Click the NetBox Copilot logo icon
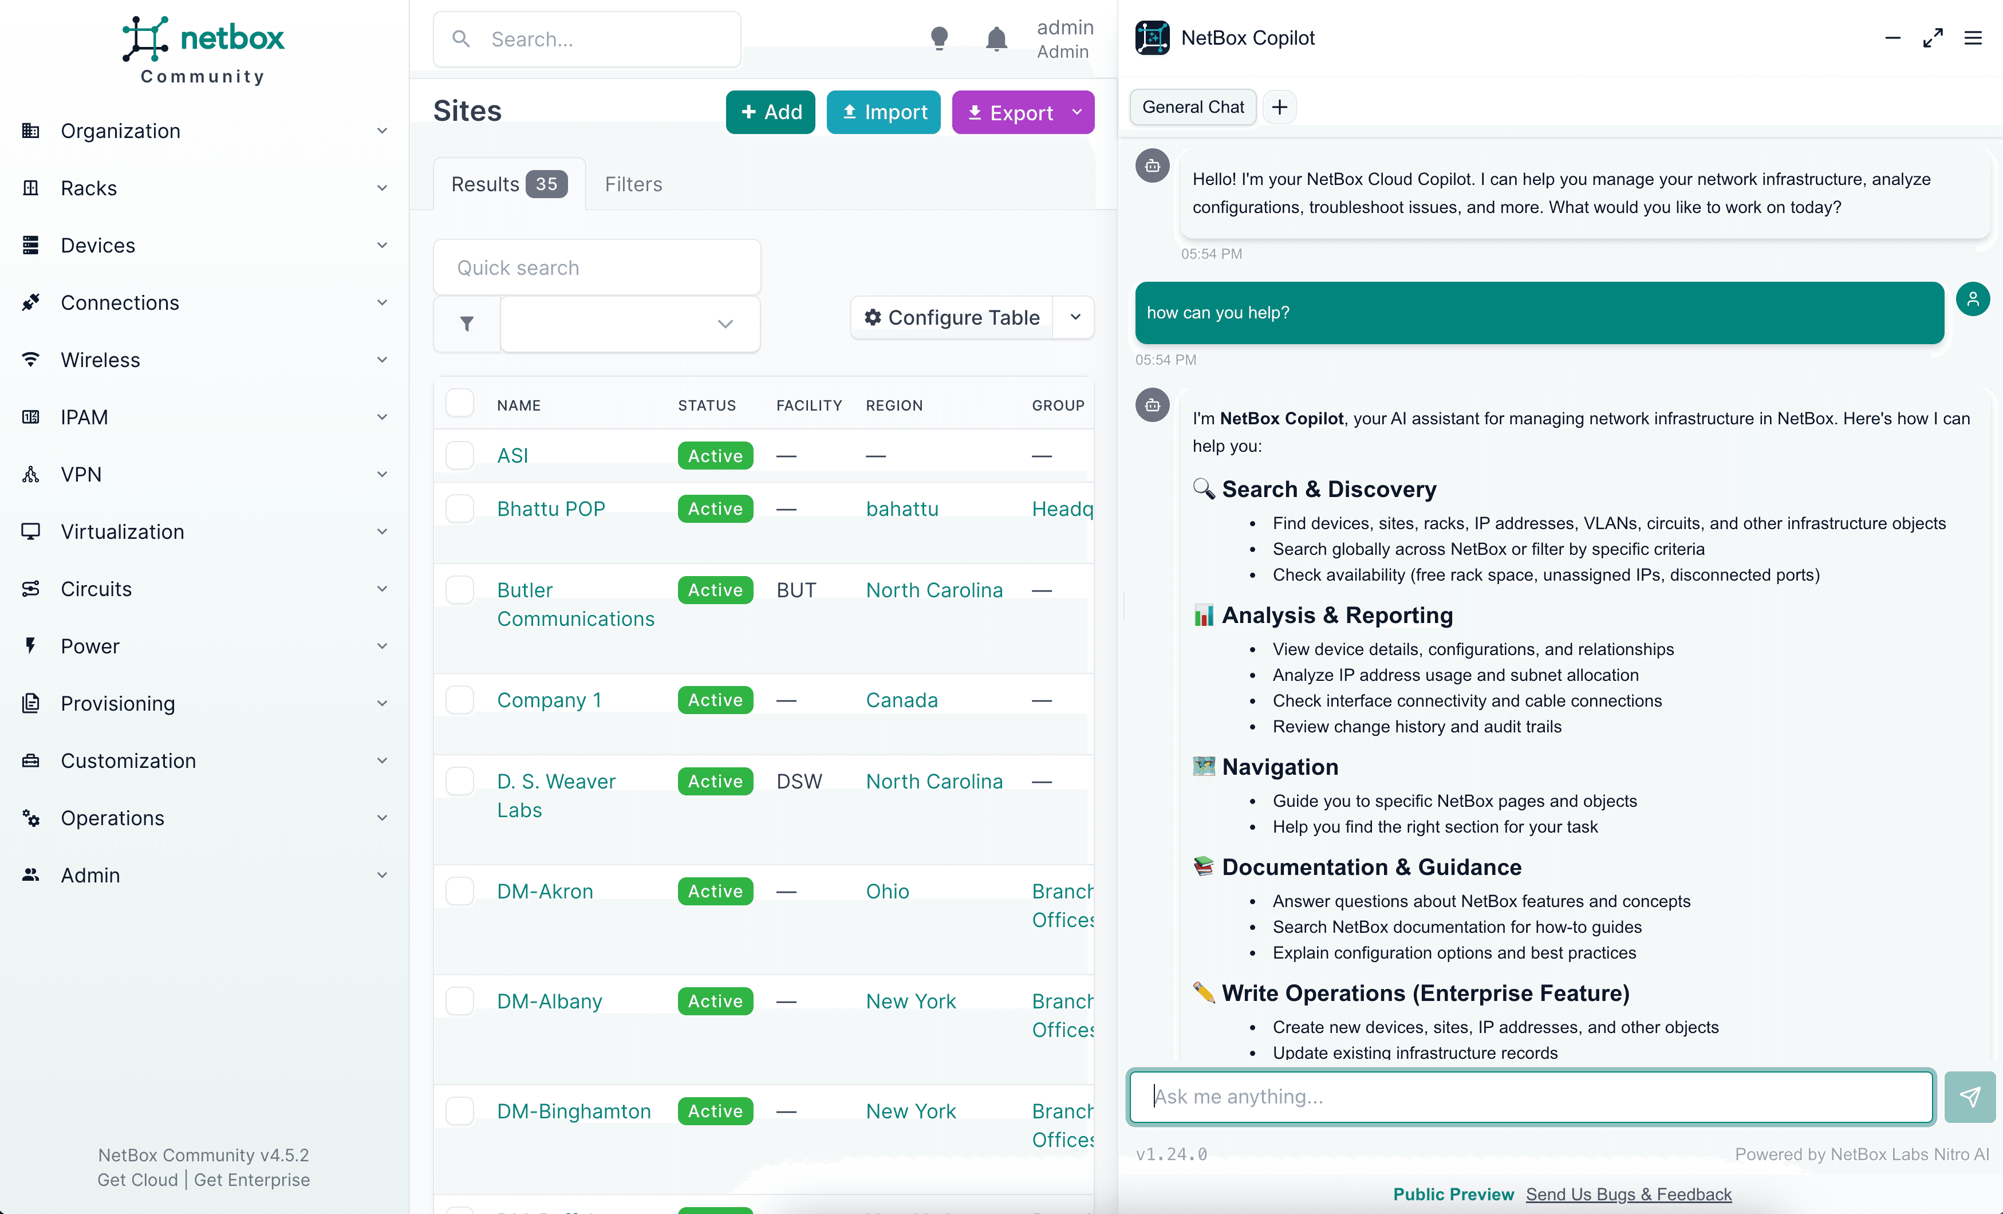Viewport: 2003px width, 1214px height. (1152, 38)
